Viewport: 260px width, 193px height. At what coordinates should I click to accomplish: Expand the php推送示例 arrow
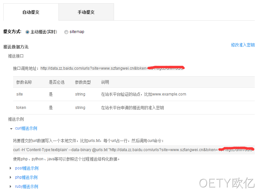point(10,177)
